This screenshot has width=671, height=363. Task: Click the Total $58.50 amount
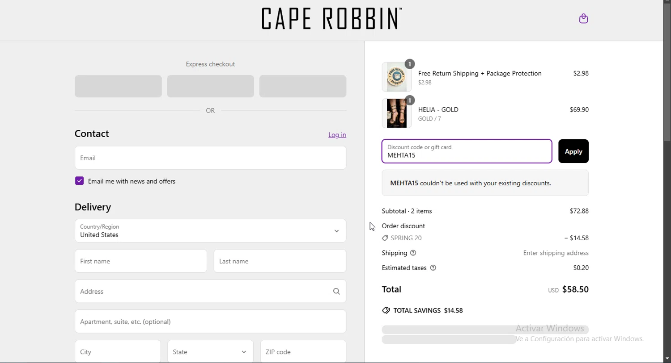click(575, 289)
